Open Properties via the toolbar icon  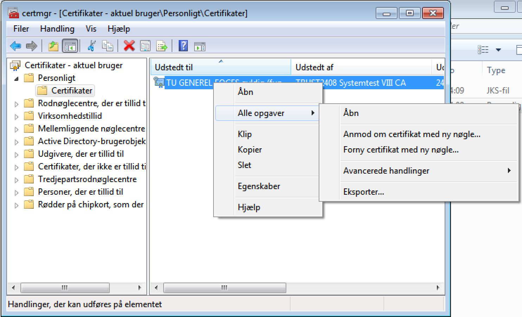tap(145, 46)
